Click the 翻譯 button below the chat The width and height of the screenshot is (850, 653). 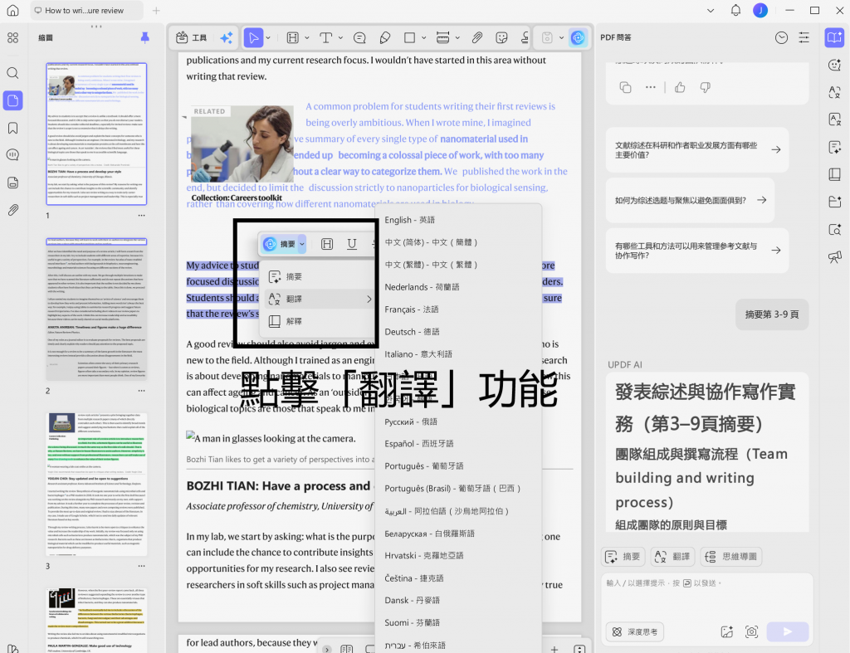[x=672, y=557]
